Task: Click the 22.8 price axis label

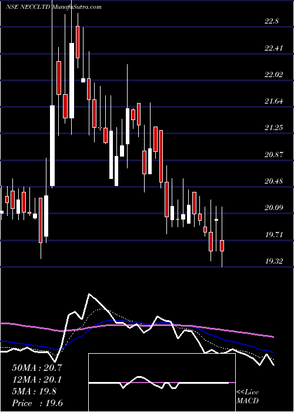Action: point(272,22)
